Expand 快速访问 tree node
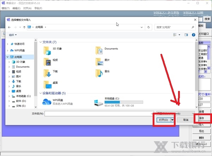Screen dimensions: 212x156 (7, 44)
